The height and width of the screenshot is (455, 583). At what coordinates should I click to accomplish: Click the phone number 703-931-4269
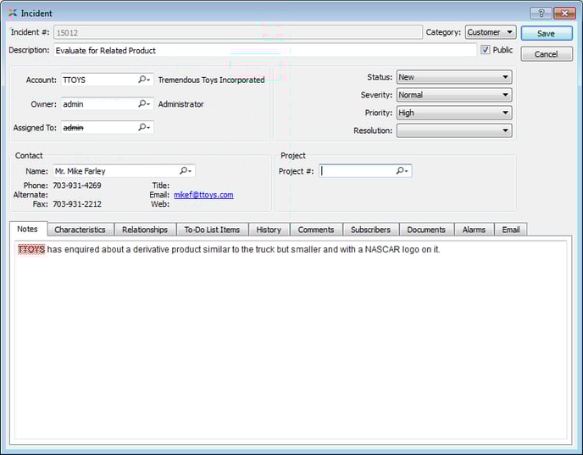(x=77, y=185)
